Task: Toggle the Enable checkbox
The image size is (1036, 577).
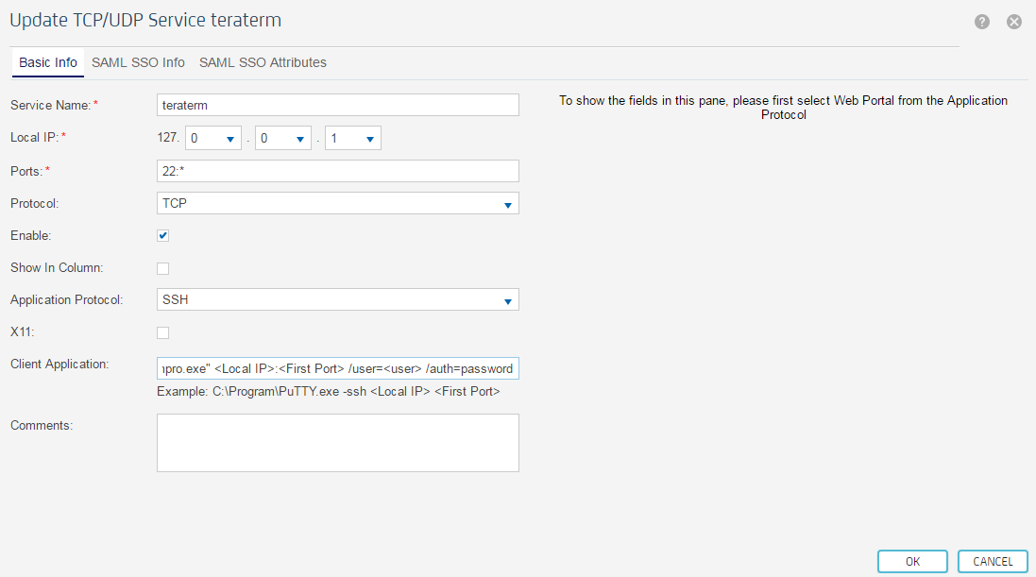Action: (x=163, y=235)
